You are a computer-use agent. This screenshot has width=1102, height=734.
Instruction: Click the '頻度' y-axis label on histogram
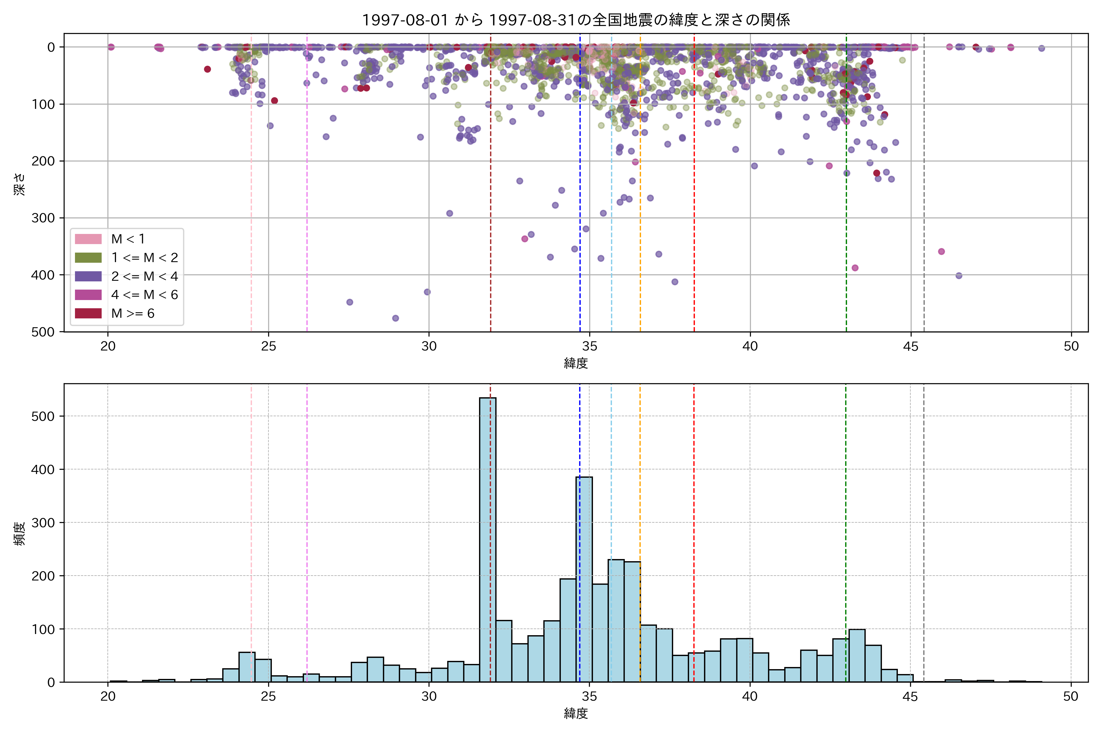(19, 534)
